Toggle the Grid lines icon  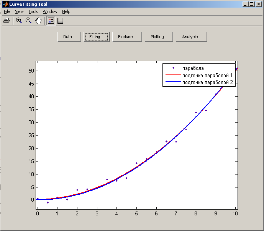tap(60, 21)
